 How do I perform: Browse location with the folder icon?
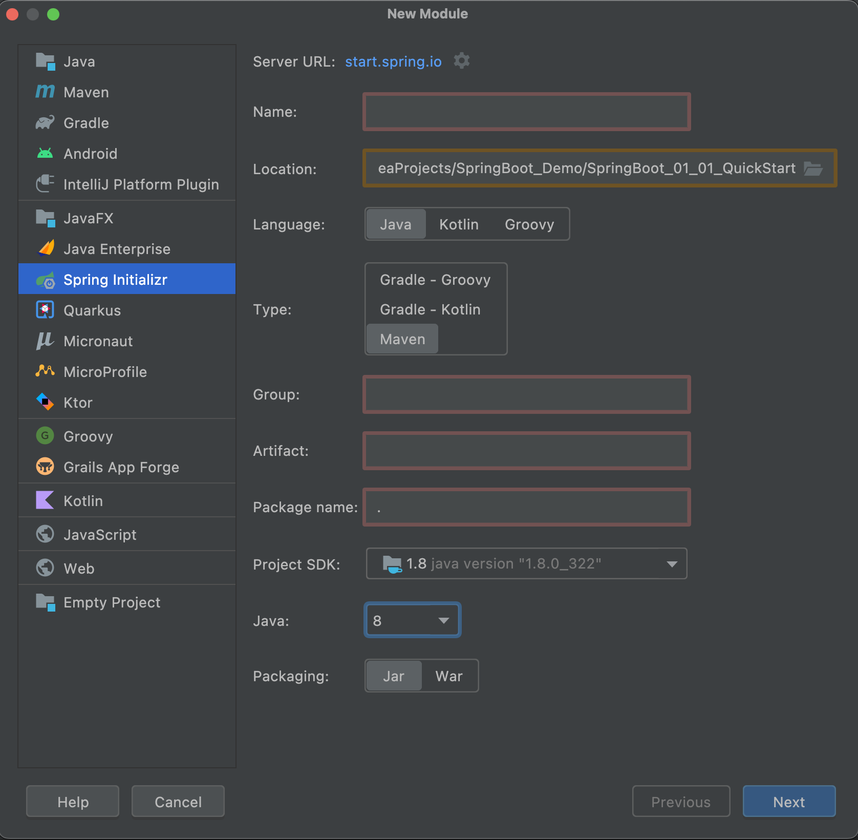813,168
